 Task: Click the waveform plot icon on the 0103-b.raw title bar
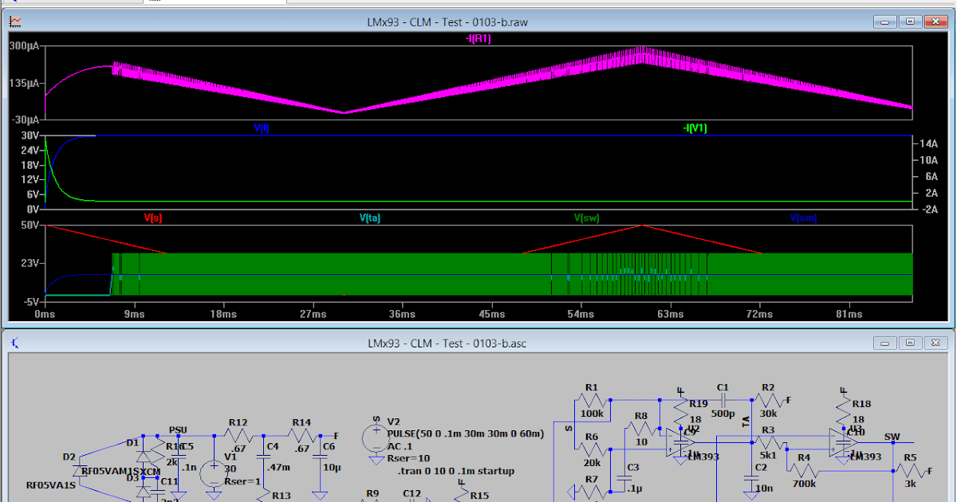click(x=14, y=22)
